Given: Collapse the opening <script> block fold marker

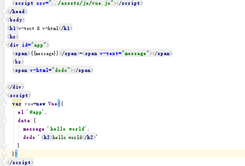Looking at the screenshot, I should point(4,95).
